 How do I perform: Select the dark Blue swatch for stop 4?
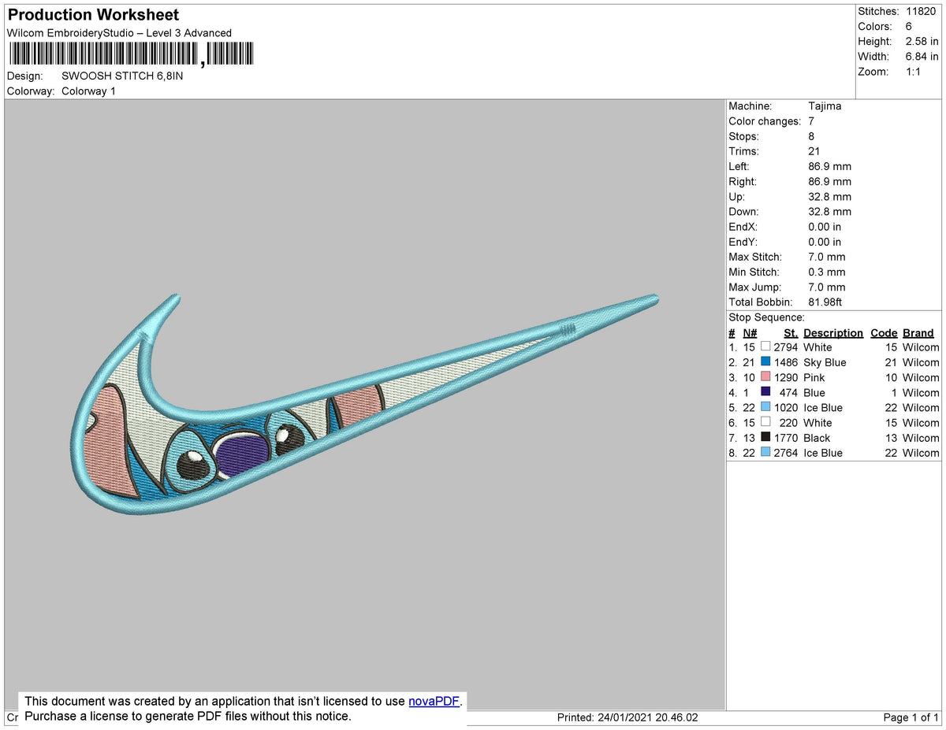(765, 392)
